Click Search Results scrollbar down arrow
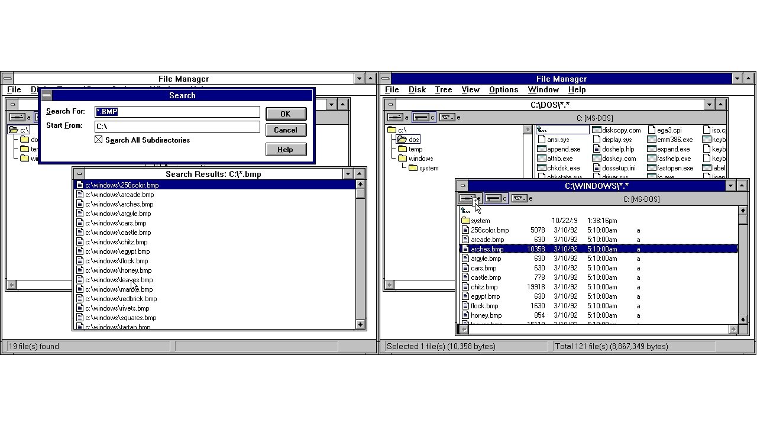757x426 pixels. point(360,324)
